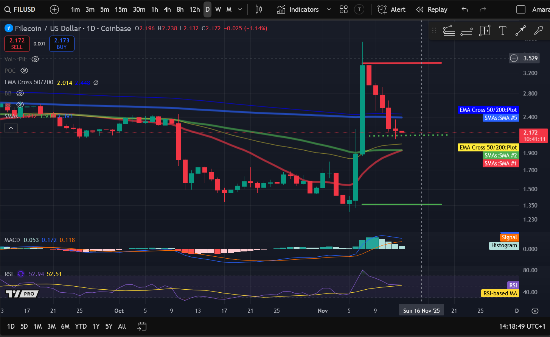Click the Histogram label on MACD scale
Viewport: 550px width, 337px height.
tap(504, 245)
